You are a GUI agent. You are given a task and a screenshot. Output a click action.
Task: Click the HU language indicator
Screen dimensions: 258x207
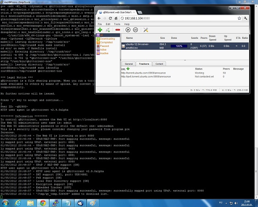221,203
